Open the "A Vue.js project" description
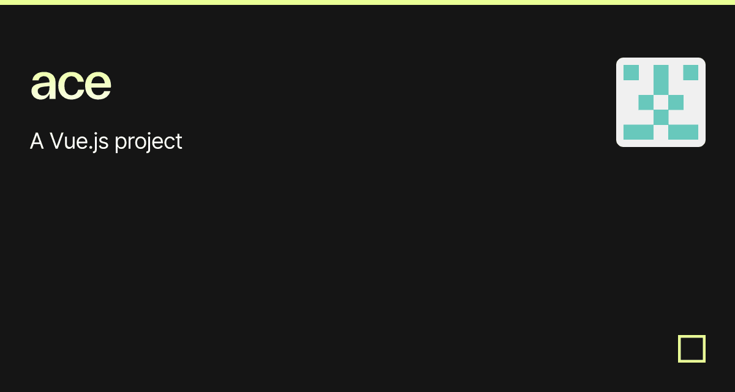 (x=106, y=141)
